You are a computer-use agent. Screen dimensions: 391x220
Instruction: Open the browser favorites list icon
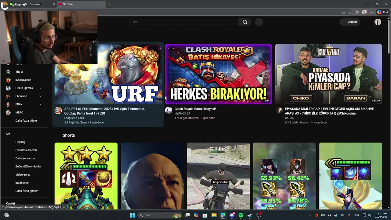click(357, 12)
